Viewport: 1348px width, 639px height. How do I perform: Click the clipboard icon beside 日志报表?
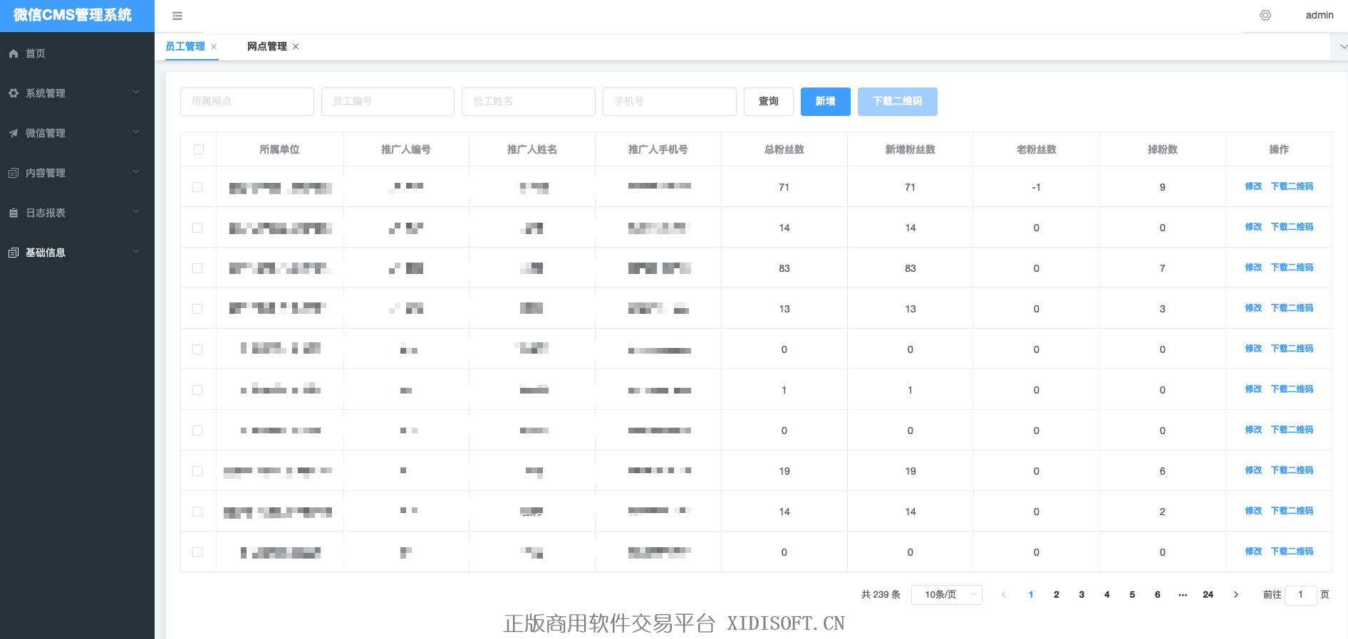pos(14,213)
